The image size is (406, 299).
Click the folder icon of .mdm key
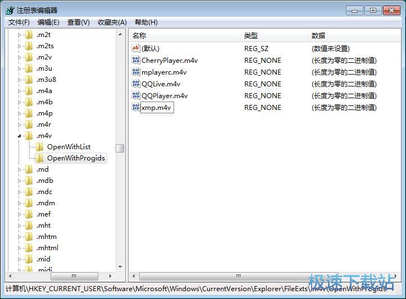29,203
